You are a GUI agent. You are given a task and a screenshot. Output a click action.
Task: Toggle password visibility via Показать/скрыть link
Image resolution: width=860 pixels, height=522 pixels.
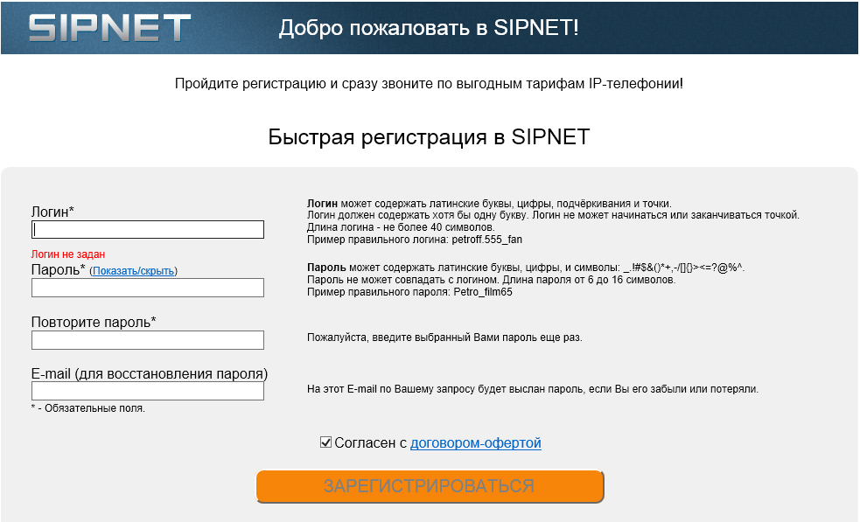point(134,271)
